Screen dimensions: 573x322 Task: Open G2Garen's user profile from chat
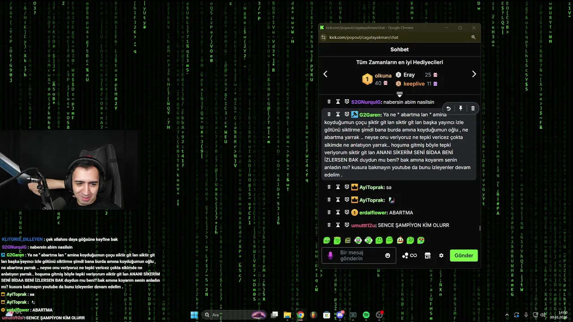pos(370,114)
